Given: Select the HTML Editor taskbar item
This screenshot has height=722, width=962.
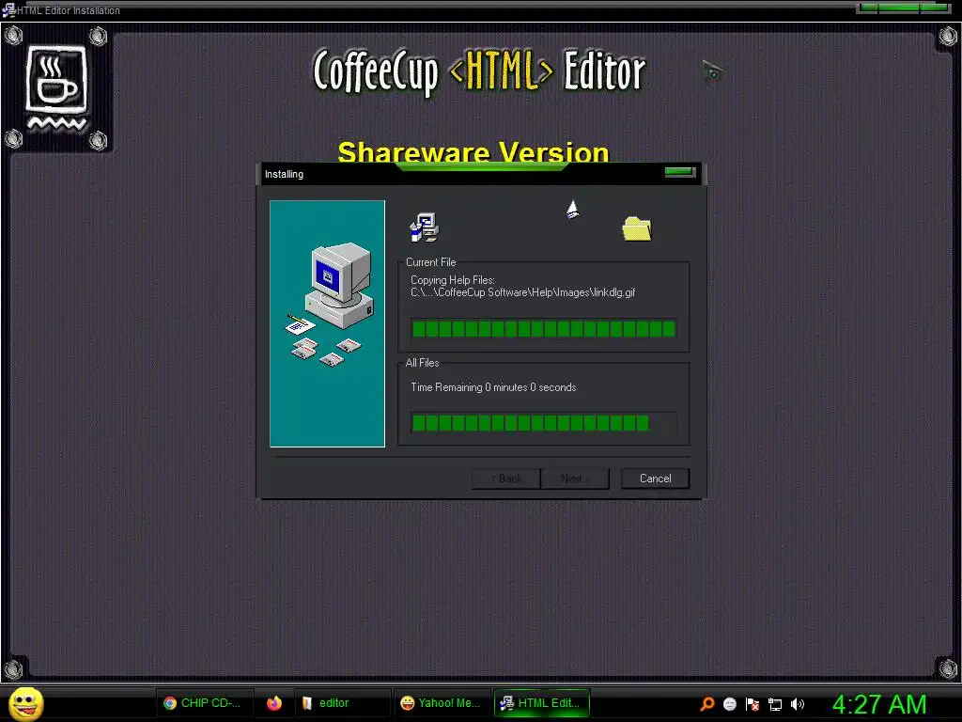Looking at the screenshot, I should (542, 703).
